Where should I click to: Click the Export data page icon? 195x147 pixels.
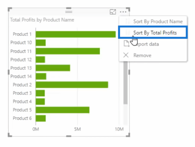pyautogui.click(x=126, y=44)
